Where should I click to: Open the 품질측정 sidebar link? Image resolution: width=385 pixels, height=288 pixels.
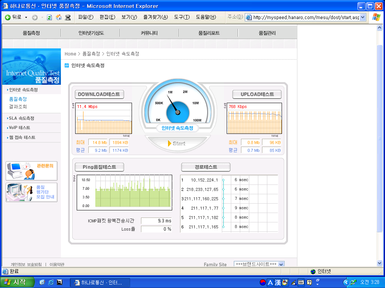point(18,99)
